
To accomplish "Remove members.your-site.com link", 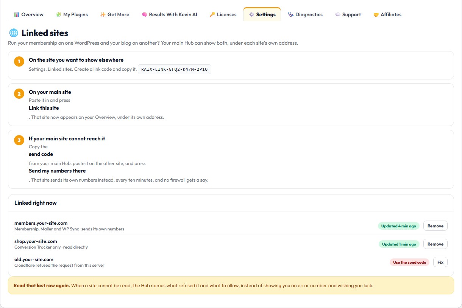I will pyautogui.click(x=435, y=226).
